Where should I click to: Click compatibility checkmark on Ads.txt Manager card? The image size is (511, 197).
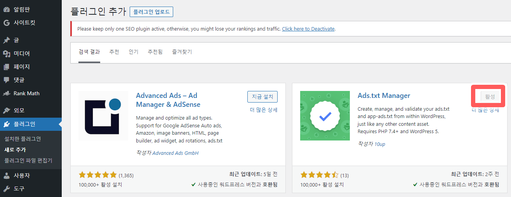pos(415,185)
